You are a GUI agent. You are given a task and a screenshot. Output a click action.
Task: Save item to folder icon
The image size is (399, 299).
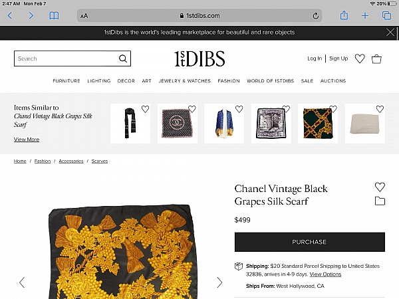[x=380, y=201]
